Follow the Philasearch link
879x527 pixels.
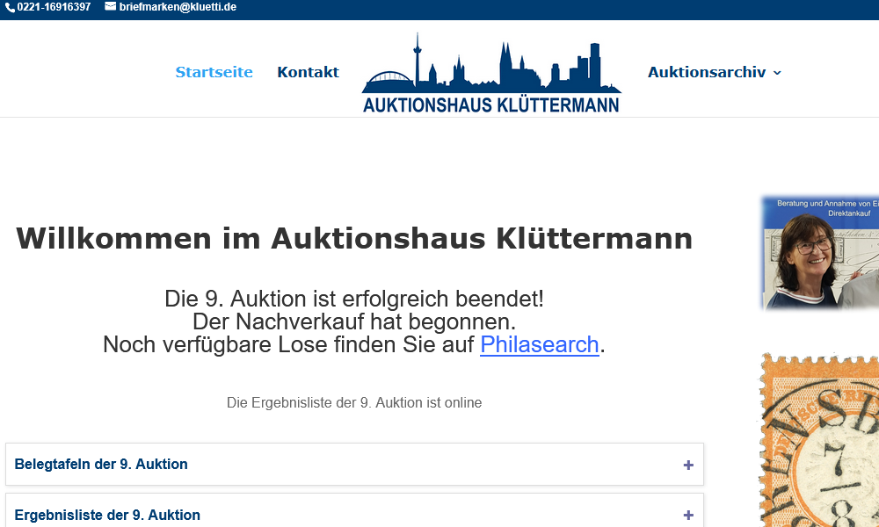coord(540,344)
